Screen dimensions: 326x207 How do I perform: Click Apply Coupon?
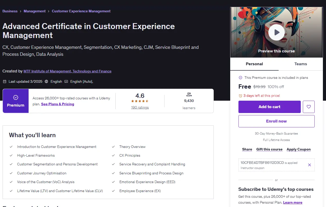[299, 149]
